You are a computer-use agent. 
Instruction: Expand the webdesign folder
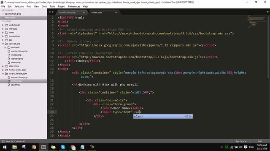click(3, 25)
